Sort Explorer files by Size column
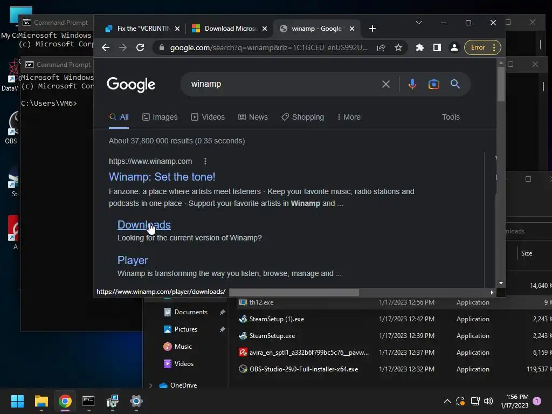 pos(527,253)
